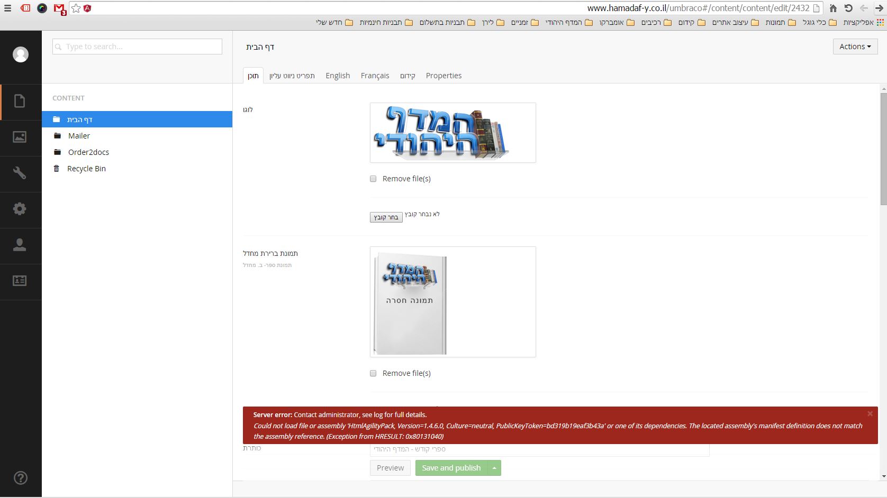Open the user avatar in Umbraco sidebar
This screenshot has width=887, height=498.
click(x=21, y=54)
